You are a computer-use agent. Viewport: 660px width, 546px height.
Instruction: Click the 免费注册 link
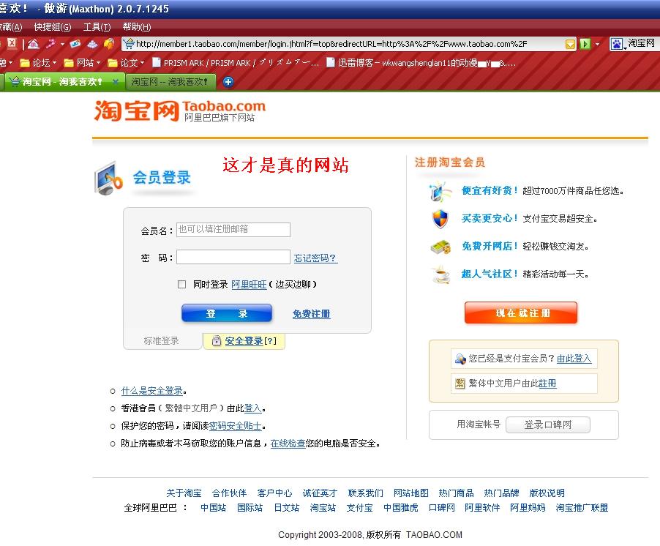(311, 314)
